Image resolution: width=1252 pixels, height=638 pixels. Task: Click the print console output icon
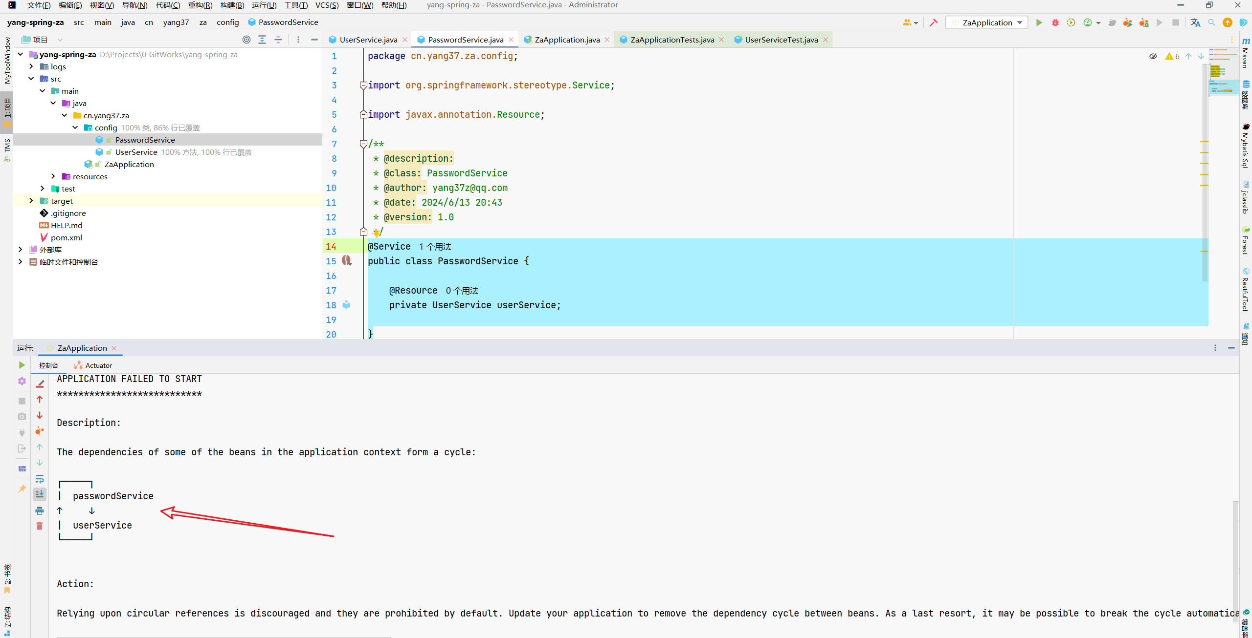tap(40, 511)
